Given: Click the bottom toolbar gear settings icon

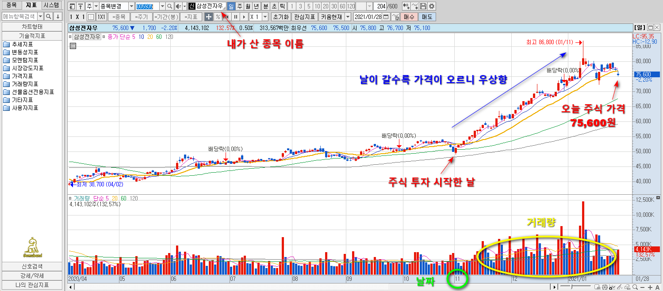Looking at the screenshot, I should [605, 287].
